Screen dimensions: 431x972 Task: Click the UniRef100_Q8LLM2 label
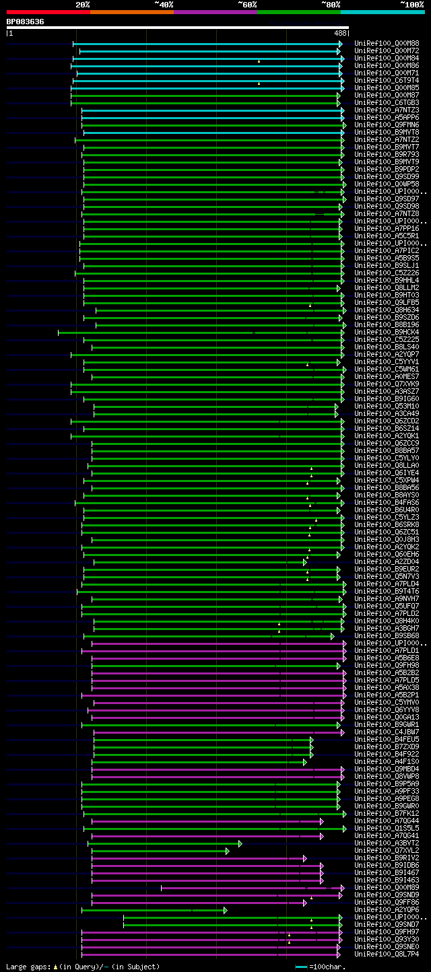click(x=387, y=287)
